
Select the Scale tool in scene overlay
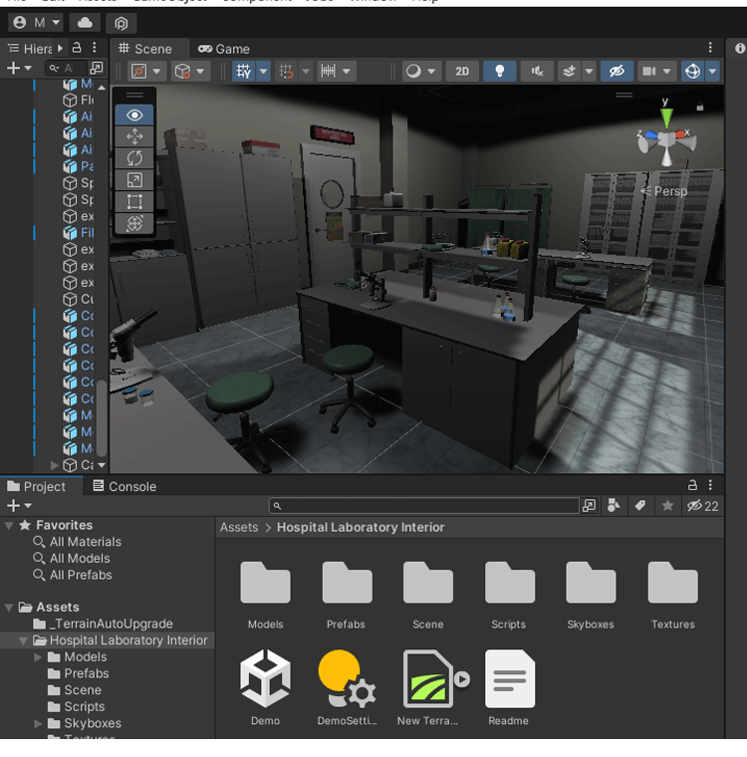coord(134,180)
